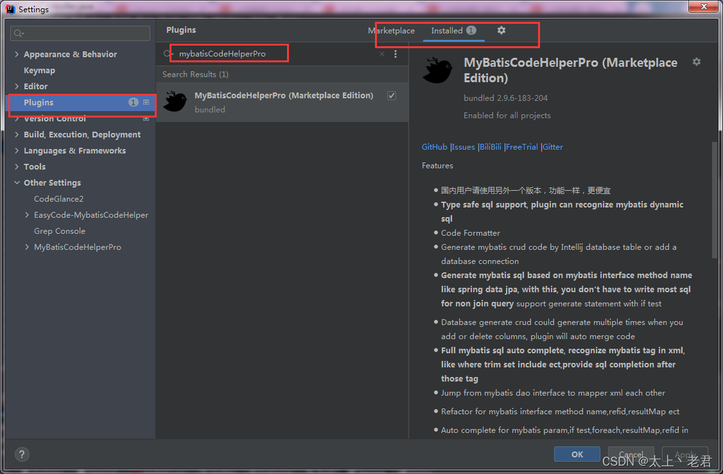Click 'Enabled for all projects' text
Viewport: 723px width, 474px height.
[507, 115]
